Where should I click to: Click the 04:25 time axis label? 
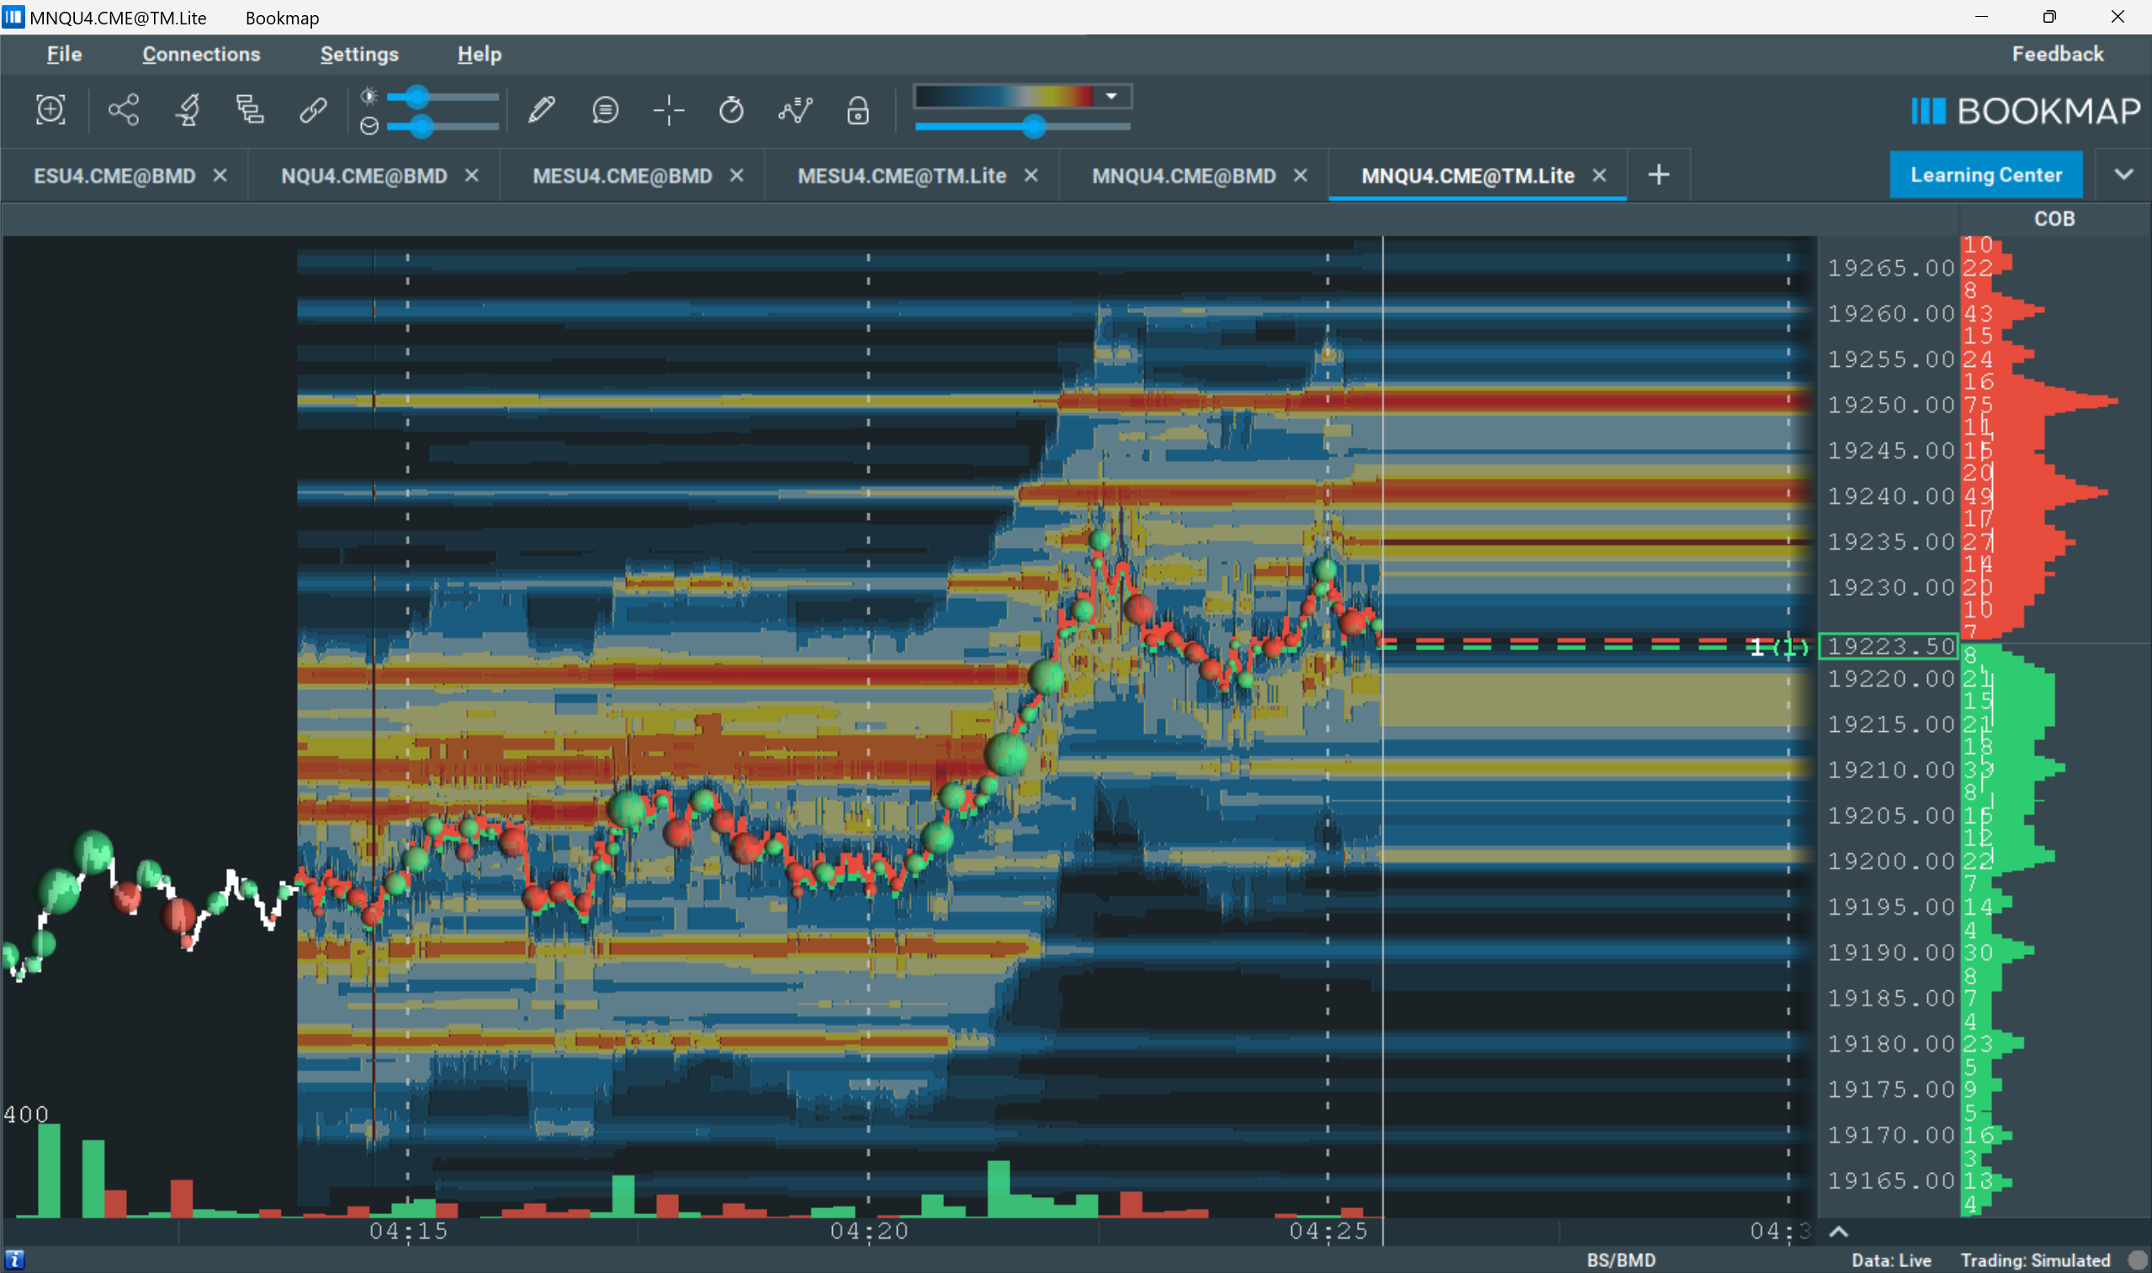point(1328,1232)
